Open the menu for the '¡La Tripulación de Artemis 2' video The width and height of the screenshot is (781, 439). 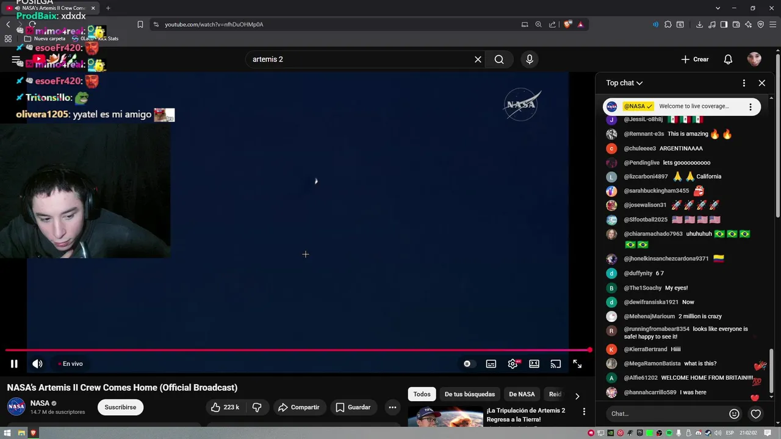(584, 412)
